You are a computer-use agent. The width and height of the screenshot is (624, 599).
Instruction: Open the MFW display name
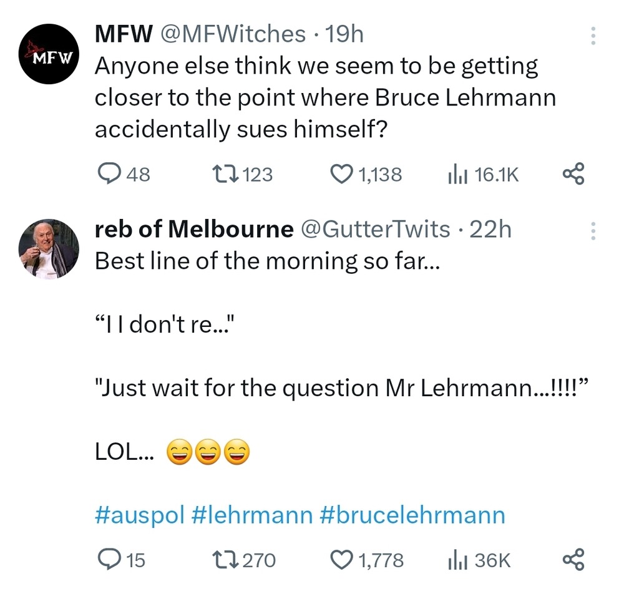(x=123, y=34)
